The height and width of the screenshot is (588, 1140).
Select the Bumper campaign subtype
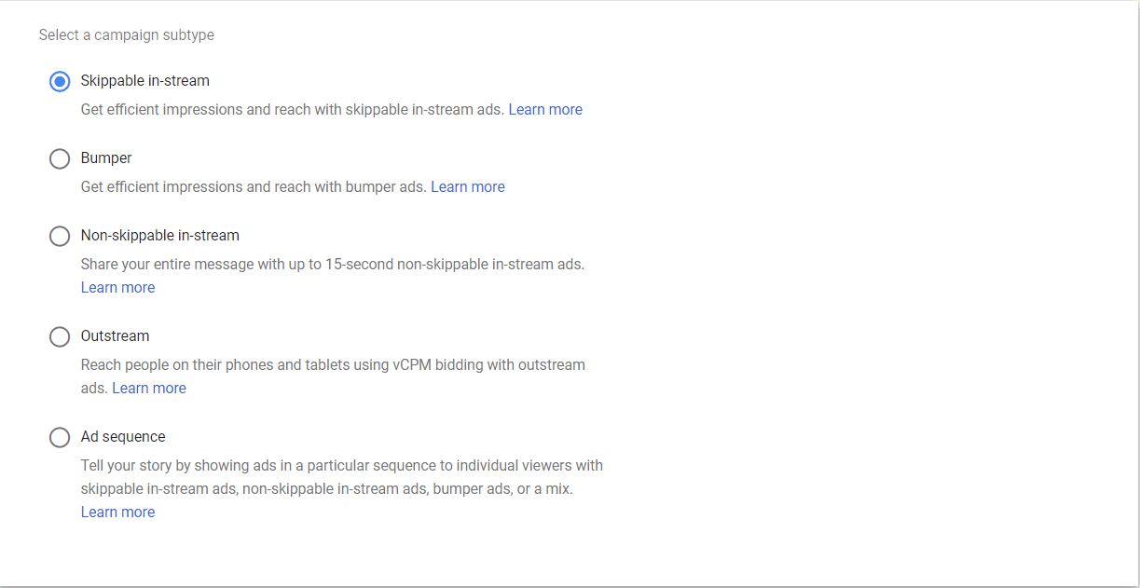(x=60, y=158)
